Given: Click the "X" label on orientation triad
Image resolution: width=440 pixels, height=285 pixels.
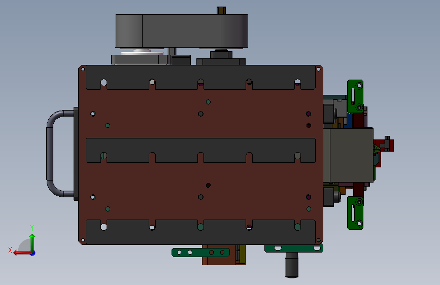Looking at the screenshot, I should coord(10,250).
